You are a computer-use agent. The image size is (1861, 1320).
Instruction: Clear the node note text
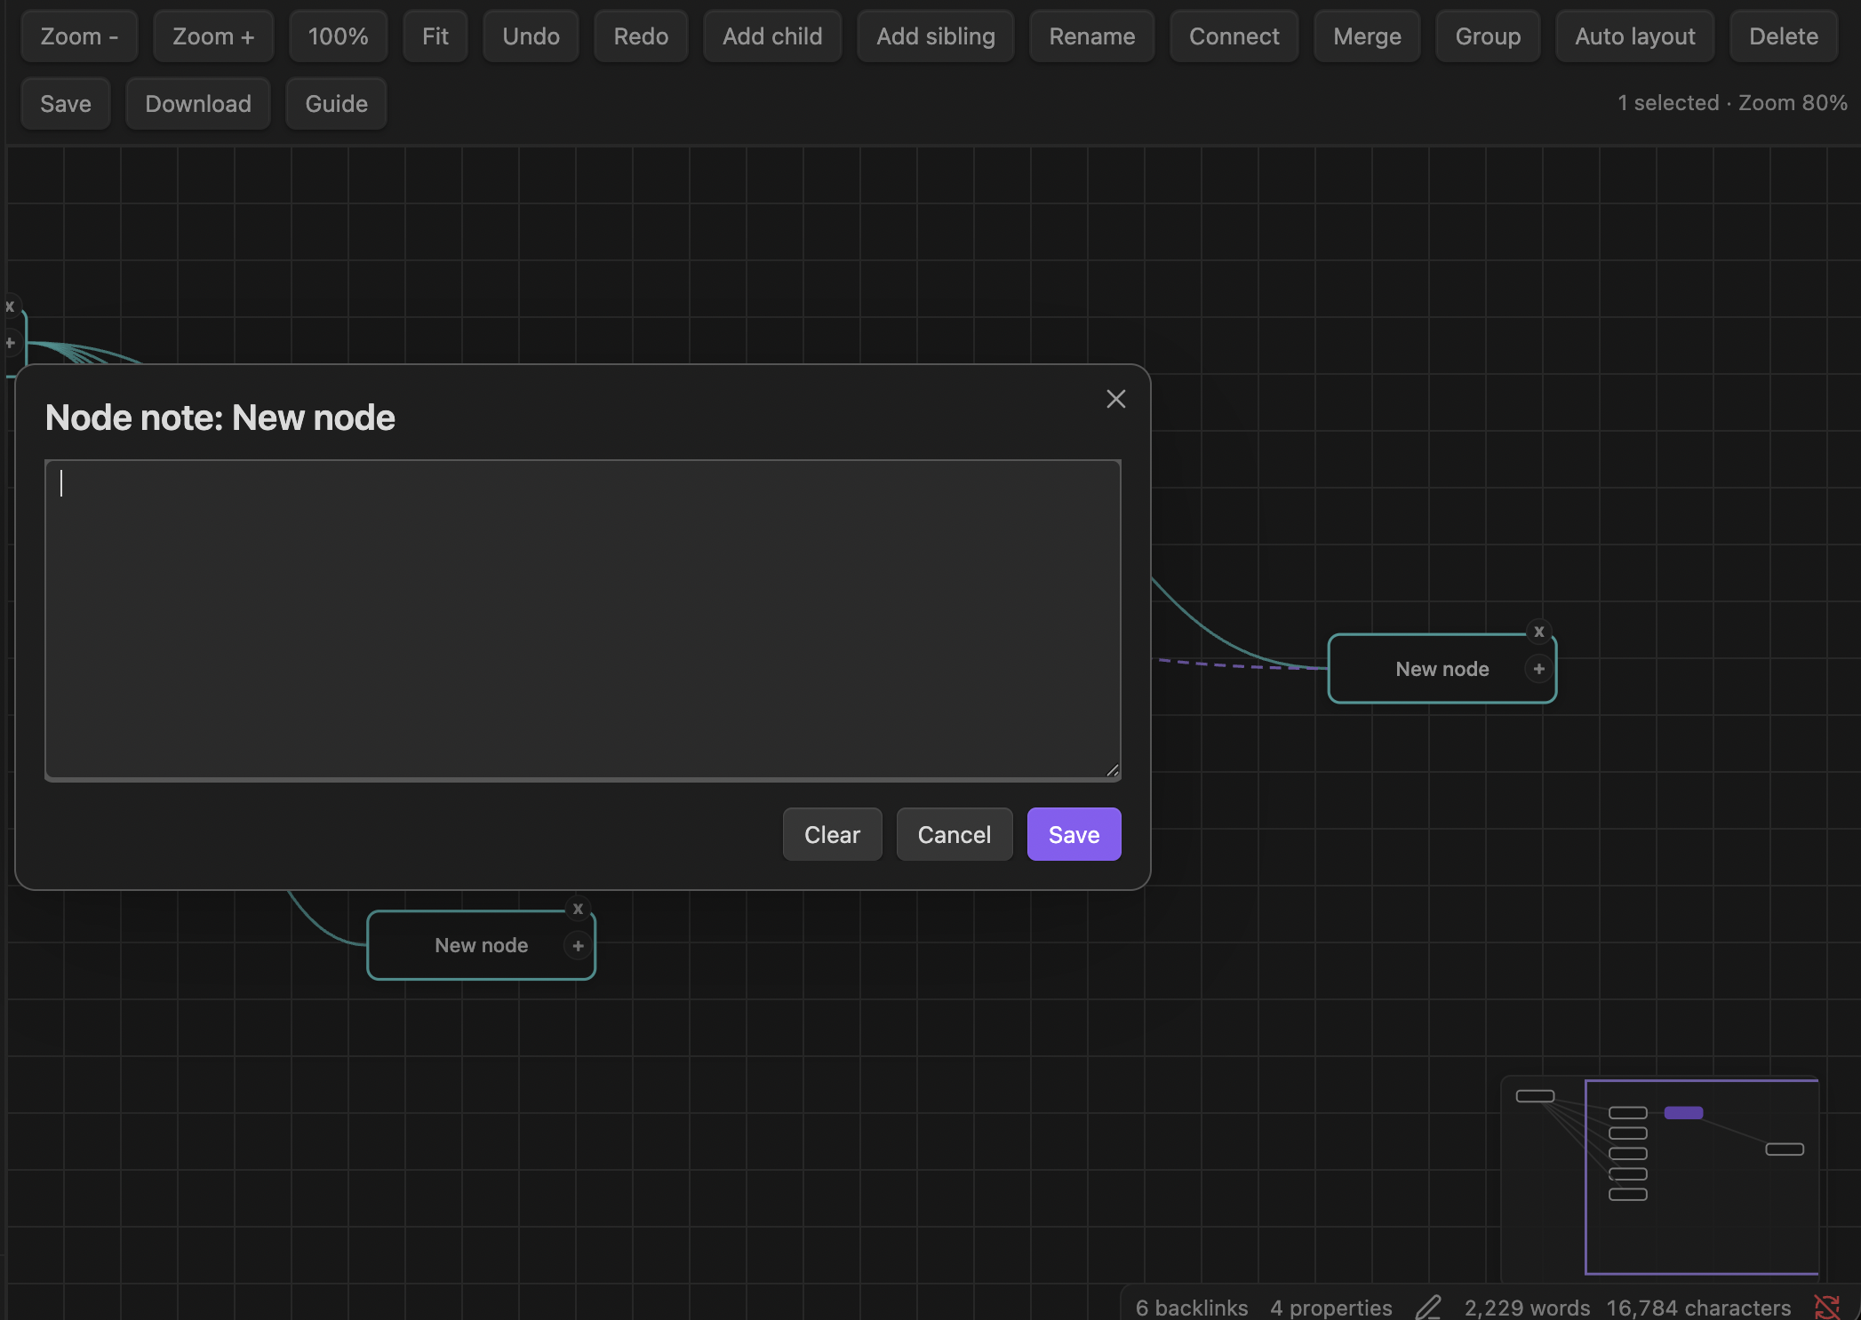833,834
